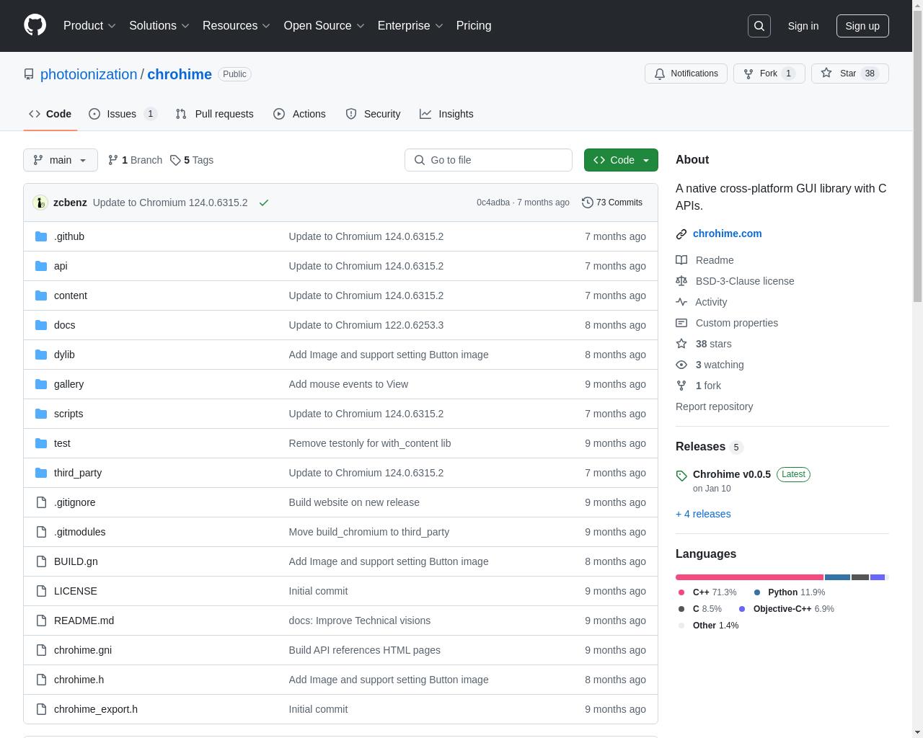Click the link icon beside chrohime.com
Image resolution: width=923 pixels, height=738 pixels.
coord(681,234)
